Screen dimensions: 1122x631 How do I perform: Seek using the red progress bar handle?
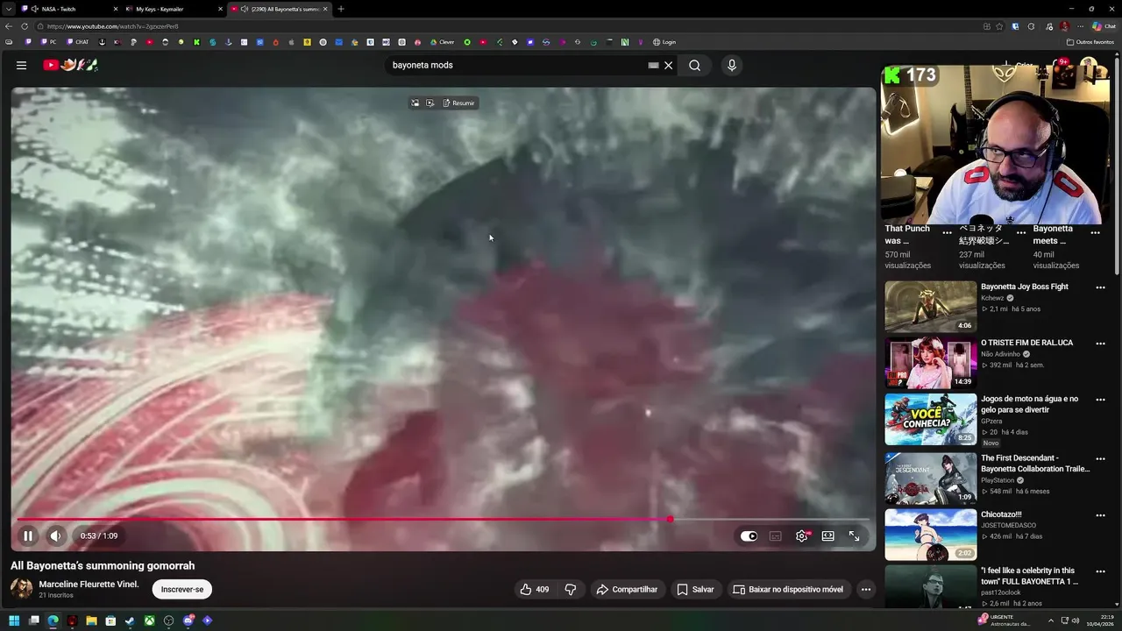point(670,520)
